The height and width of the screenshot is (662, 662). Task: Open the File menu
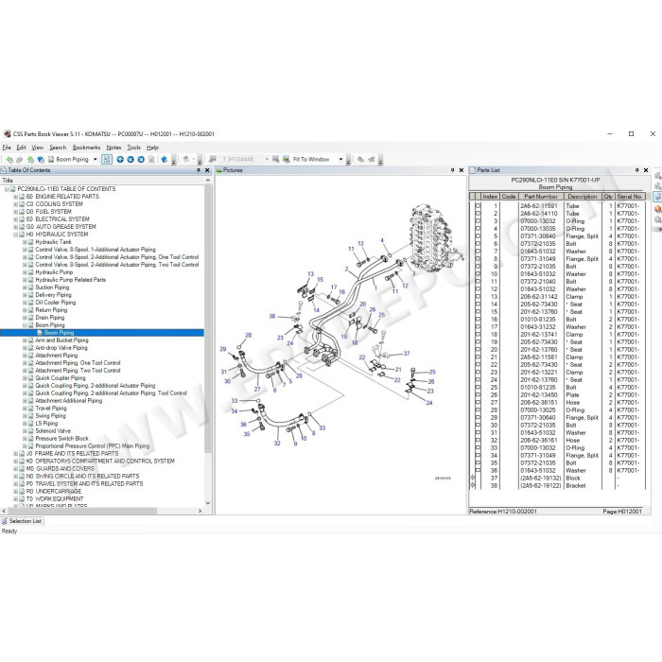(7, 148)
